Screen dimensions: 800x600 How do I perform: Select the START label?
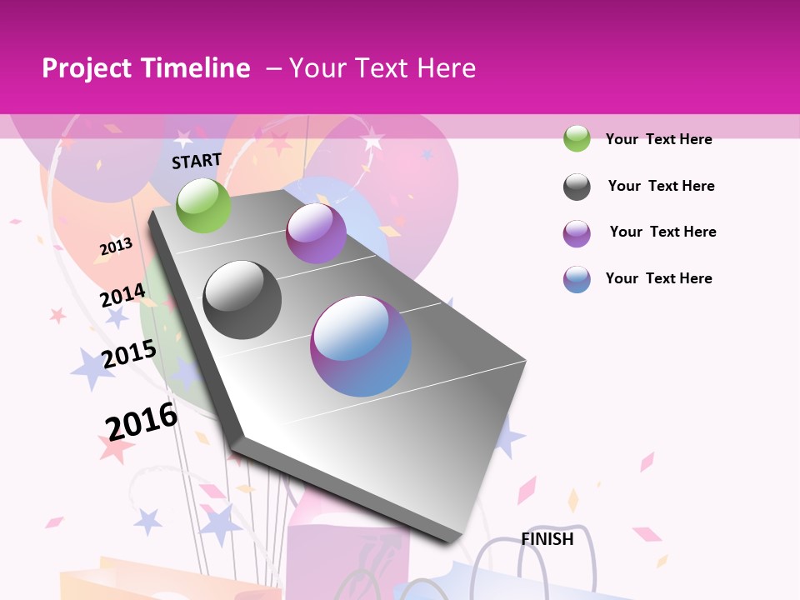pos(197,161)
